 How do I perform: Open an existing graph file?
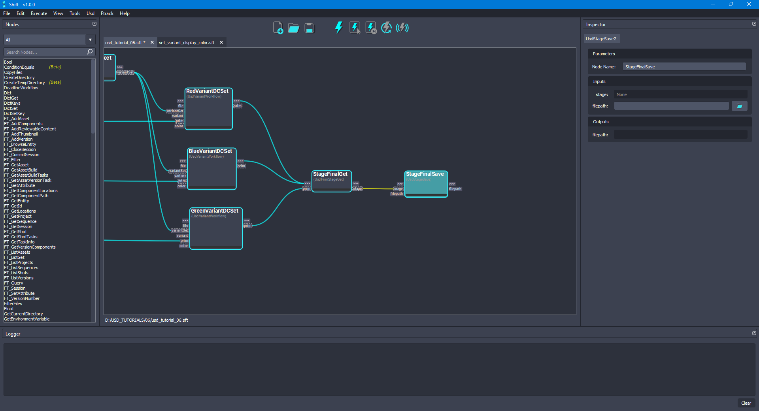click(x=293, y=28)
